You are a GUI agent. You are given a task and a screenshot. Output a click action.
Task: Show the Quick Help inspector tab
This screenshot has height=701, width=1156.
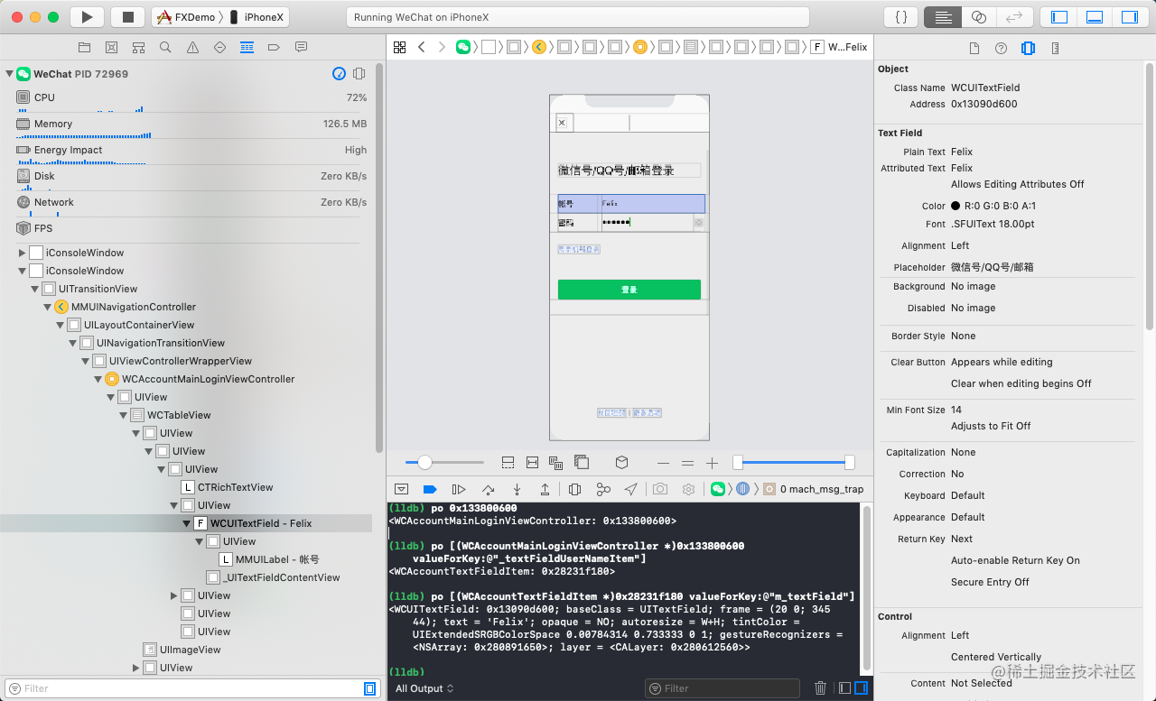[x=1001, y=48]
